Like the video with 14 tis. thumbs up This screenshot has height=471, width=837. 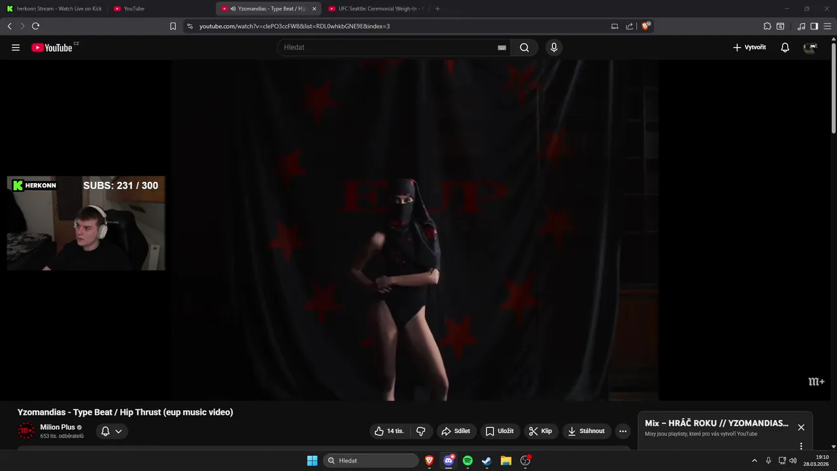pos(389,431)
